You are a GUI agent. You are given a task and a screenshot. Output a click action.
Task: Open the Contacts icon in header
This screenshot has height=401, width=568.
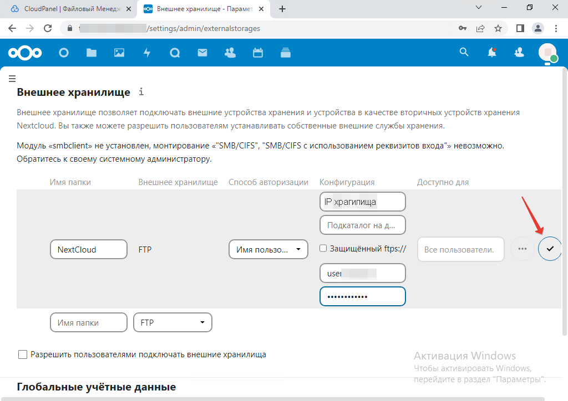pos(230,53)
